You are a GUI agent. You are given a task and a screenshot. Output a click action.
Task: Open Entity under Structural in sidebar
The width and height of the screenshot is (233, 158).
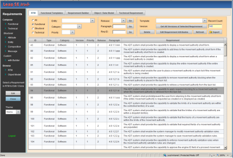tap(10, 42)
